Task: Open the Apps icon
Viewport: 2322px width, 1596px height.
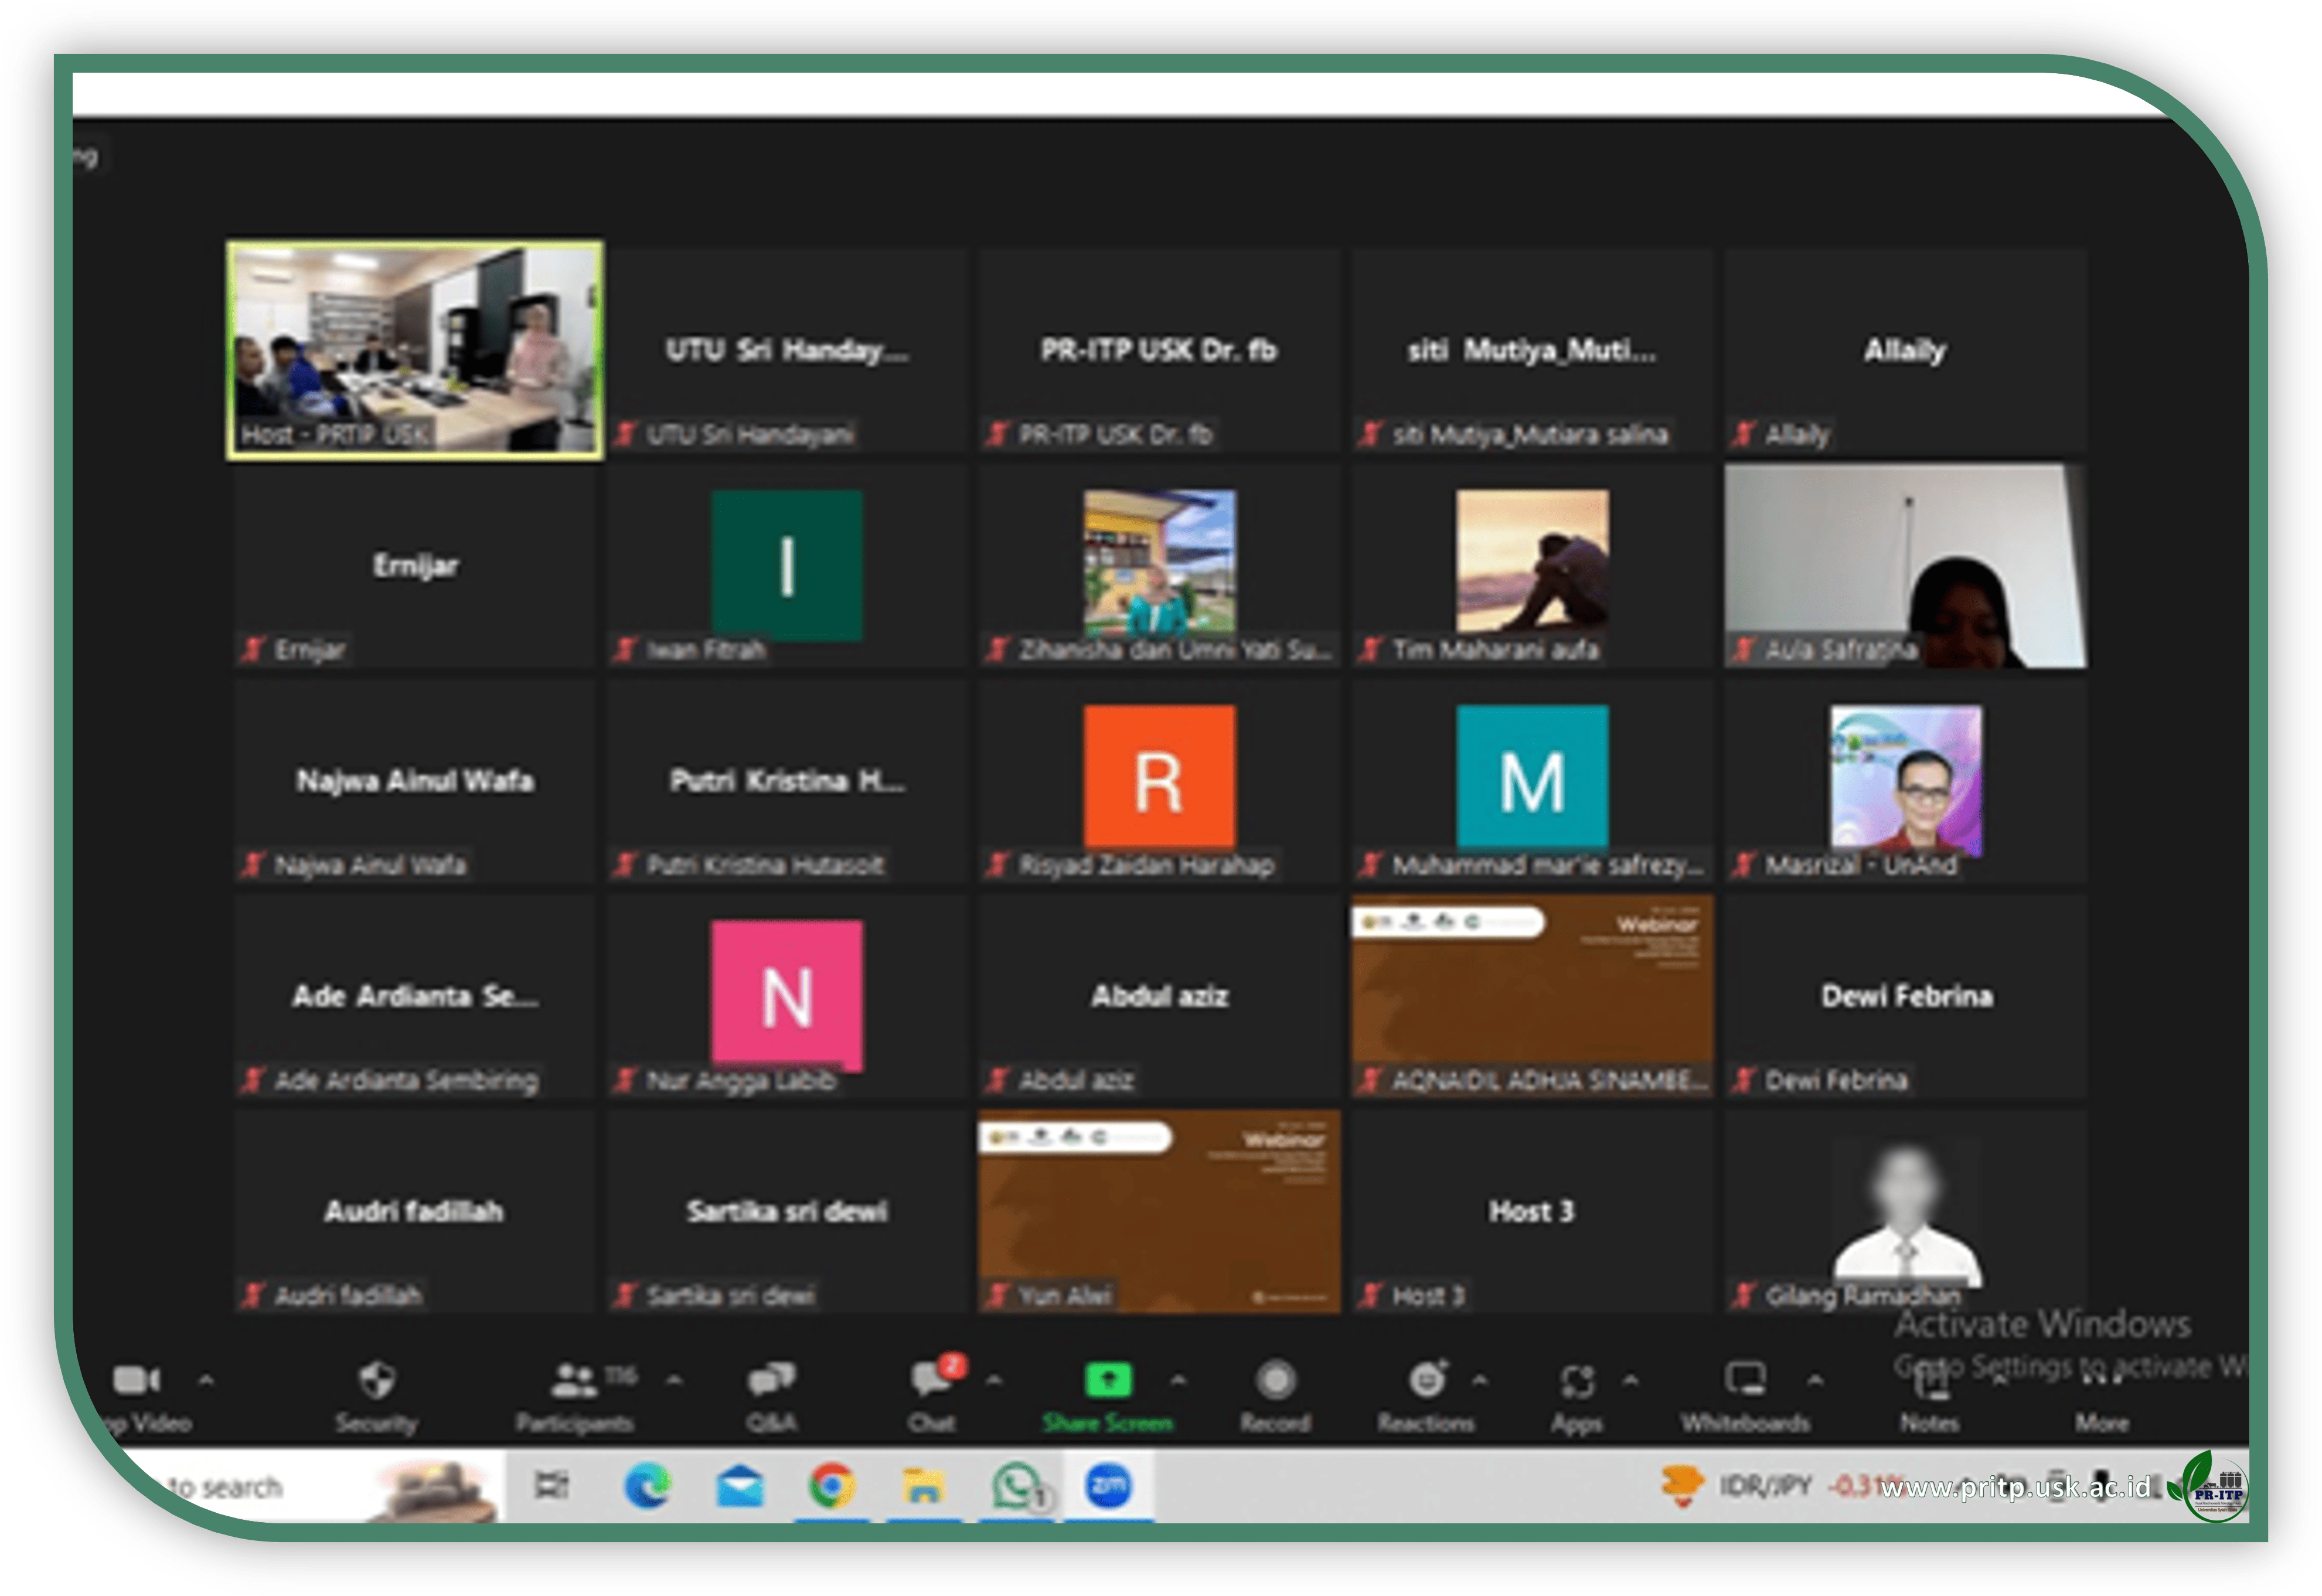Action: pos(1577,1383)
